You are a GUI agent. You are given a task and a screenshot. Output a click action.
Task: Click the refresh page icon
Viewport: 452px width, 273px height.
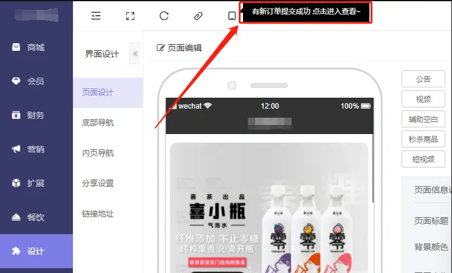[164, 16]
